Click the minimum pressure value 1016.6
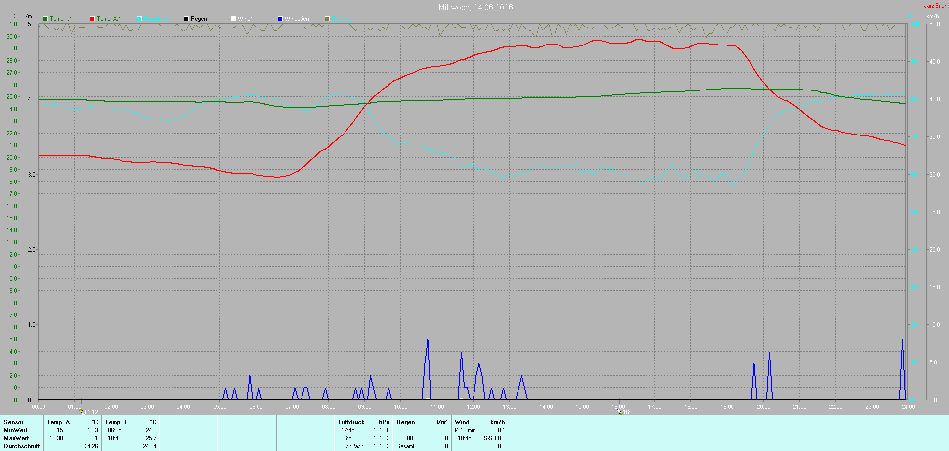949x451 pixels. (x=382, y=430)
